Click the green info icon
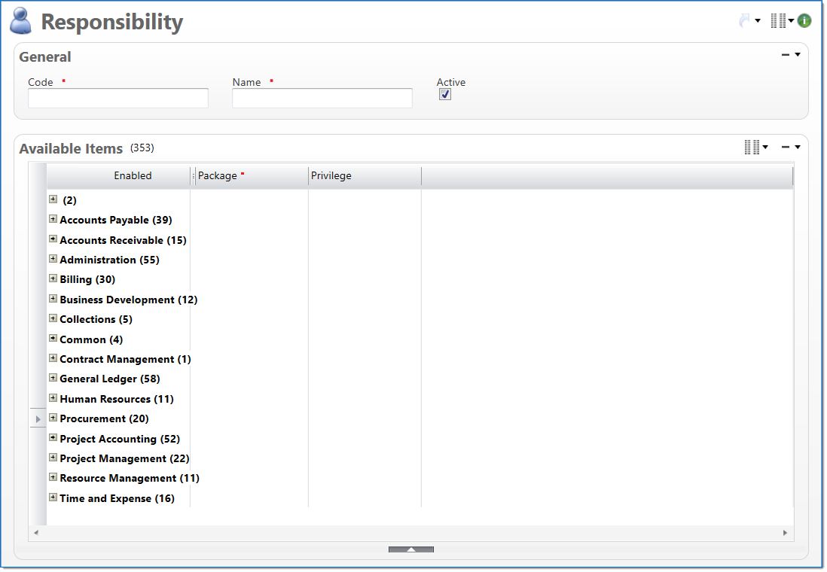Viewport: 827px width, 572px height. point(804,21)
